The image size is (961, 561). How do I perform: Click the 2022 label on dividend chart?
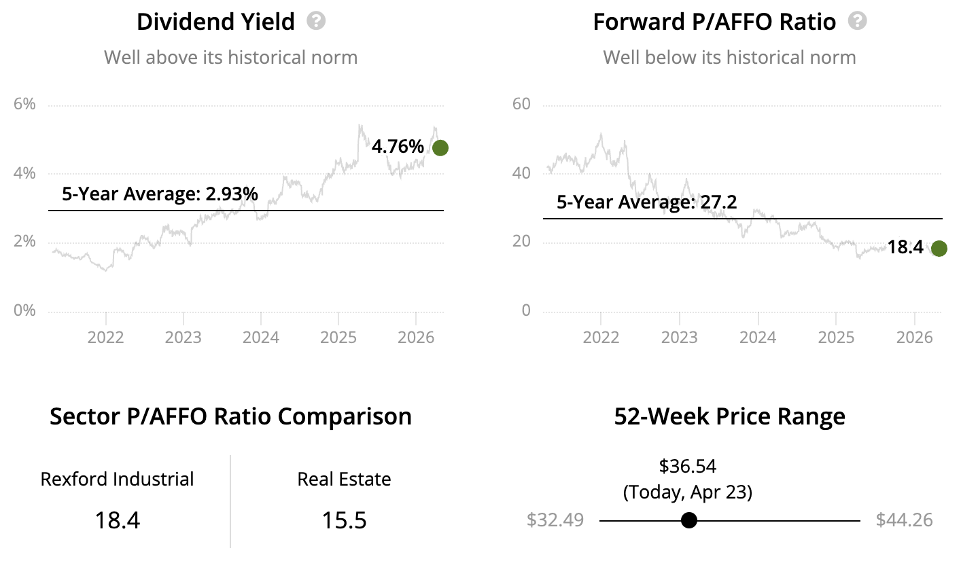106,338
